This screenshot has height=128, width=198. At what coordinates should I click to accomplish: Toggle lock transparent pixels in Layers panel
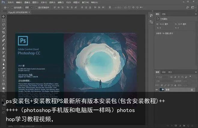[162, 86]
